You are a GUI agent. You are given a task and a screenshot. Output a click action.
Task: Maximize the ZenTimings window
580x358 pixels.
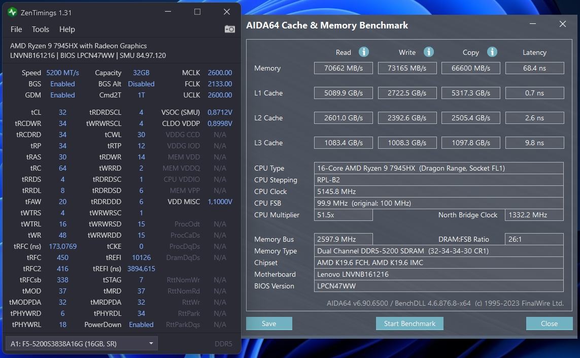coord(197,12)
